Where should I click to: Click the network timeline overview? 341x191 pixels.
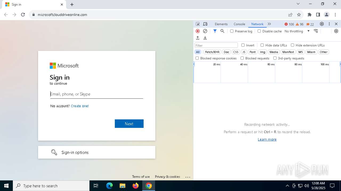coord(267,72)
